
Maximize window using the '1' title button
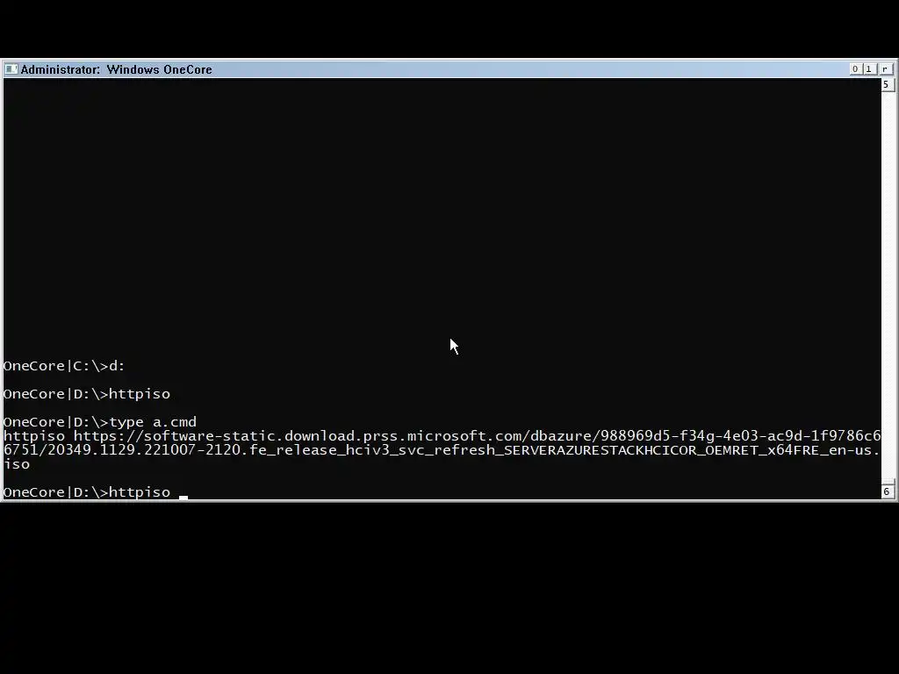pyautogui.click(x=868, y=68)
